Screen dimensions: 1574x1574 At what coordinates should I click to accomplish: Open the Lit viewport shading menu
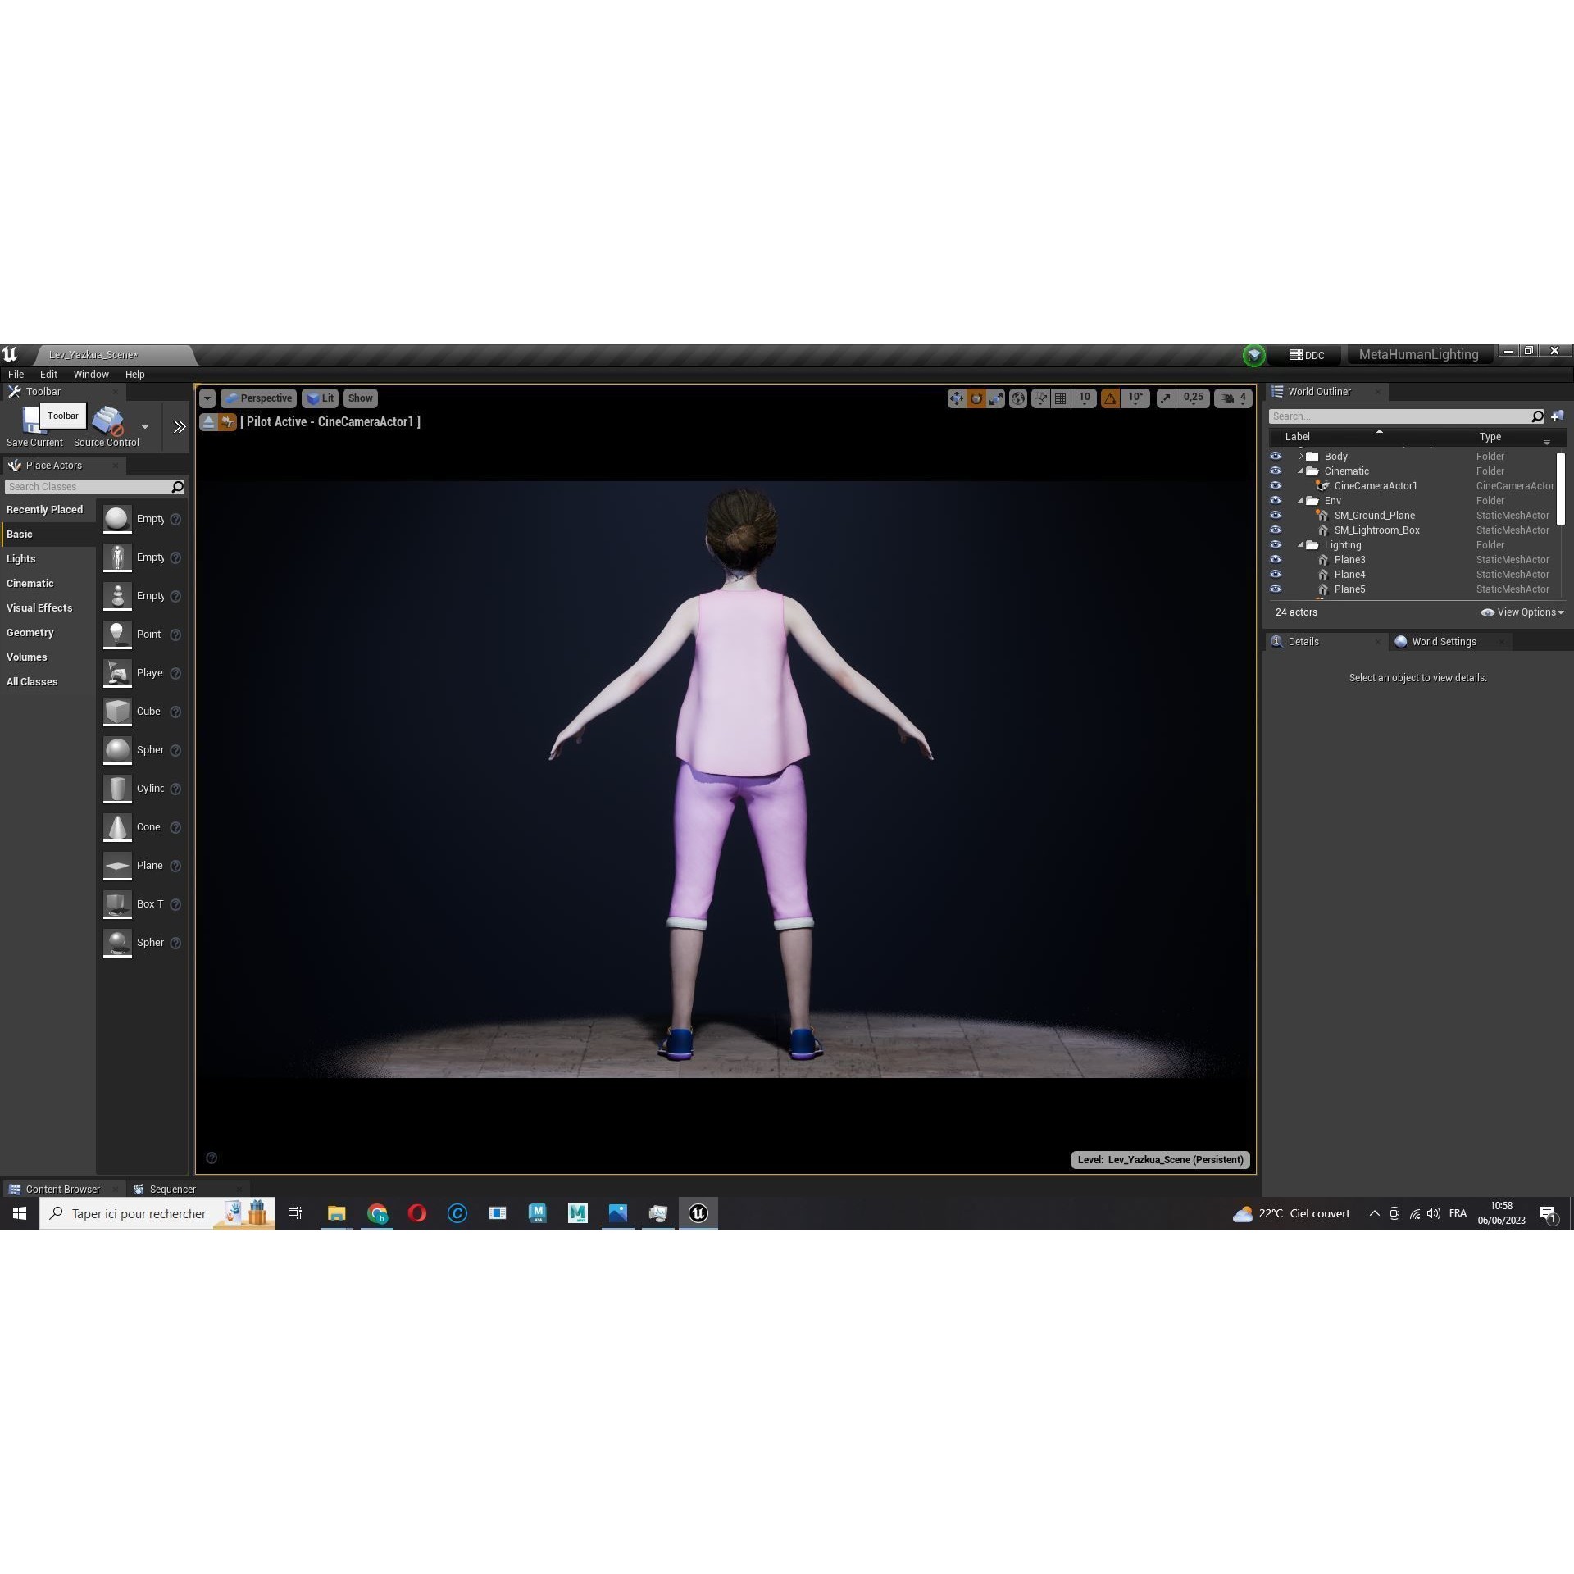[320, 398]
